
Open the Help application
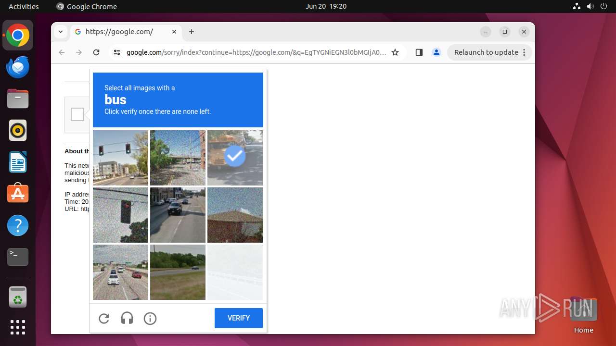click(18, 225)
